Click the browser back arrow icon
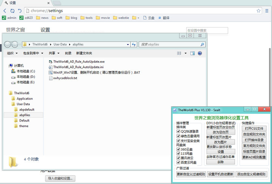 coord(5,11)
